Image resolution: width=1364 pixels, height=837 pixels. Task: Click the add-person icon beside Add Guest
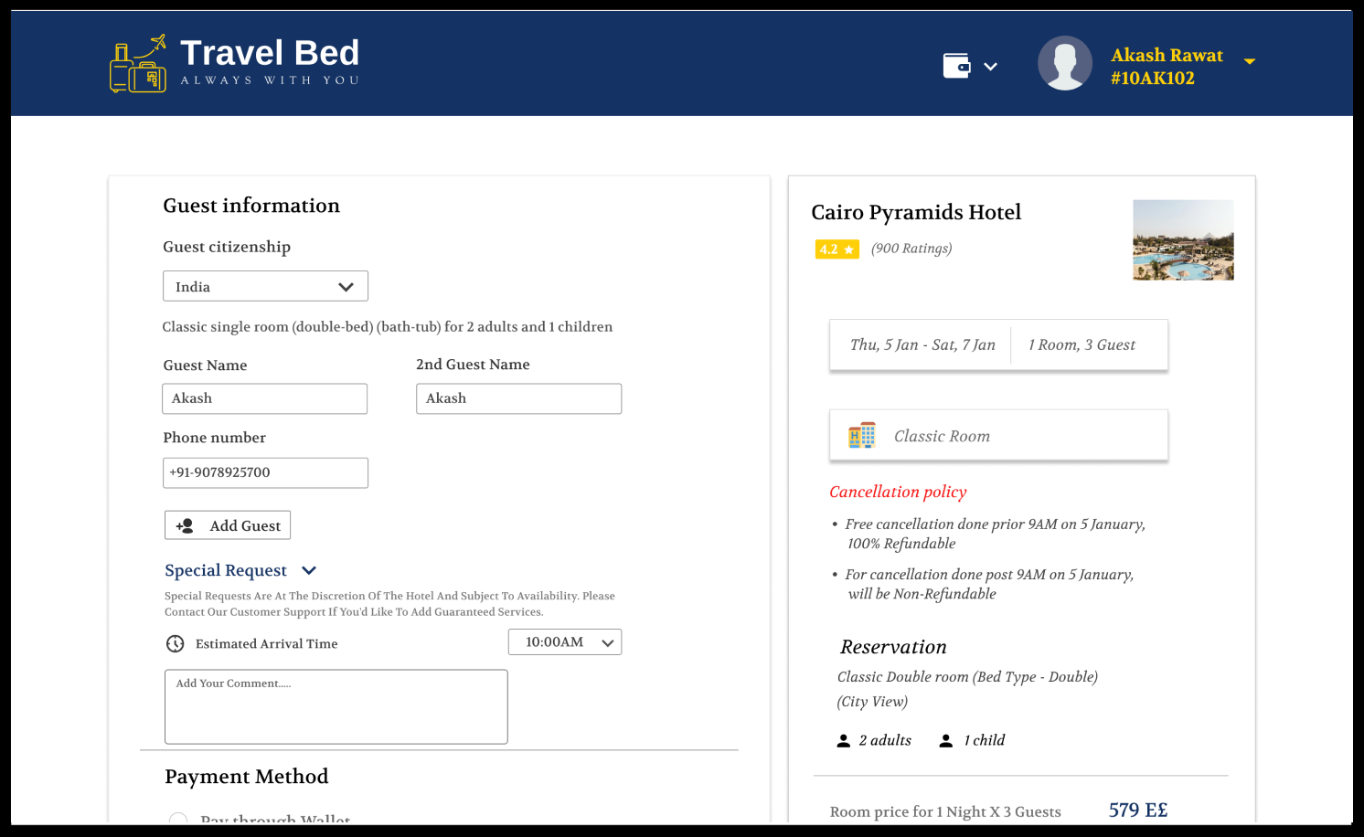[185, 525]
